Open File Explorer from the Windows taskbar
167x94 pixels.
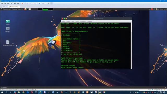[x=19, y=92]
